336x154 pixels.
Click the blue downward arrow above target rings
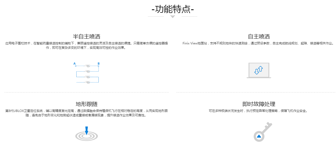tap(86, 130)
